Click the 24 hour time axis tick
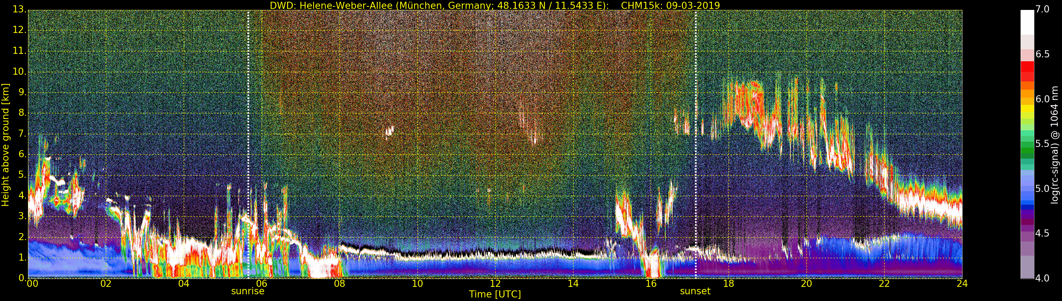 coord(962,284)
